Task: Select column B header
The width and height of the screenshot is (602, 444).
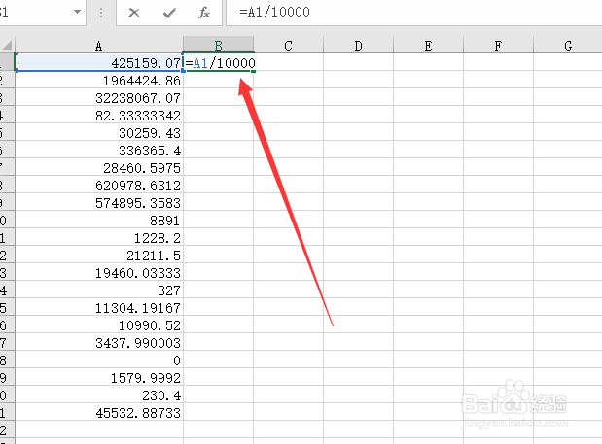Action: [219, 46]
